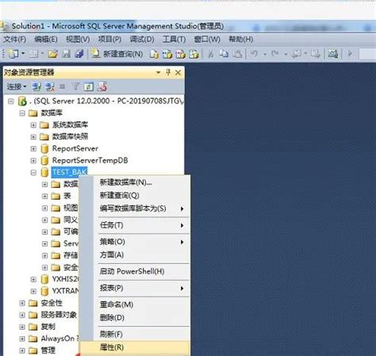Click the Undo arrow icon
376x356 pixels.
point(254,54)
